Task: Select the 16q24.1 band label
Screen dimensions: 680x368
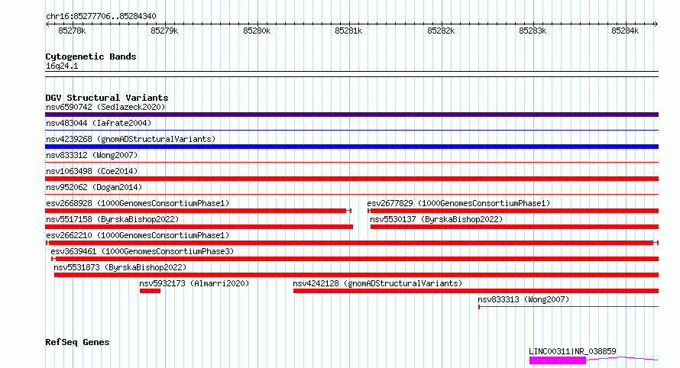Action: [62, 66]
